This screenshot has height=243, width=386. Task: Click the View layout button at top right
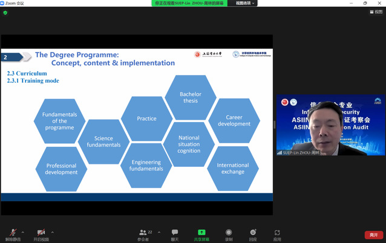pos(376,12)
